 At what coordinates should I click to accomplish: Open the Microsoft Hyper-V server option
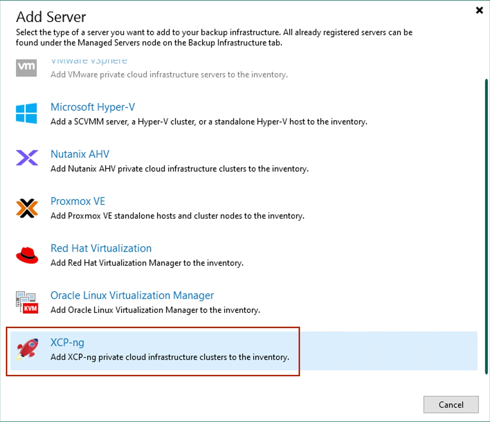point(92,107)
